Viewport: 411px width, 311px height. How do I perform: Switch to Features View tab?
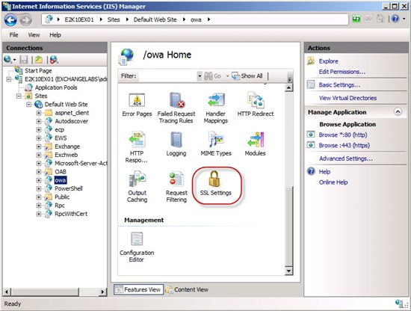(x=139, y=289)
